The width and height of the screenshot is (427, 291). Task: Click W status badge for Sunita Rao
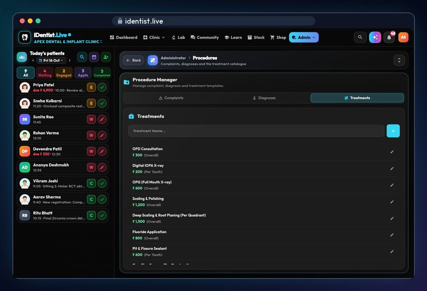(x=91, y=119)
